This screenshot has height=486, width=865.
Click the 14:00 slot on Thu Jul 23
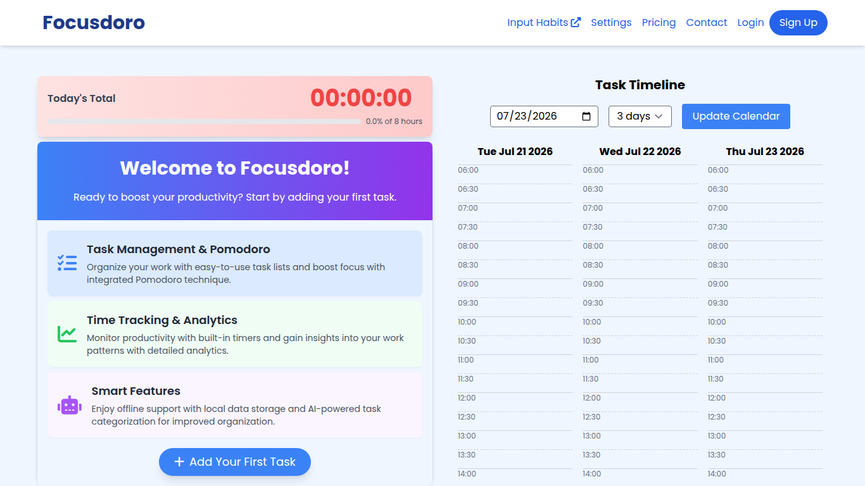[765, 477]
